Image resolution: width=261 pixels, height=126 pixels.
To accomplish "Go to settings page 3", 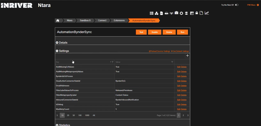I will click(x=188, y=115).
